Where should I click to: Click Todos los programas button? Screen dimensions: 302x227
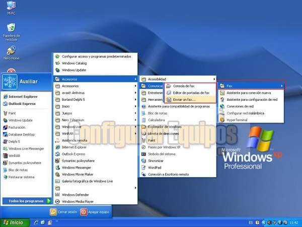point(27,201)
